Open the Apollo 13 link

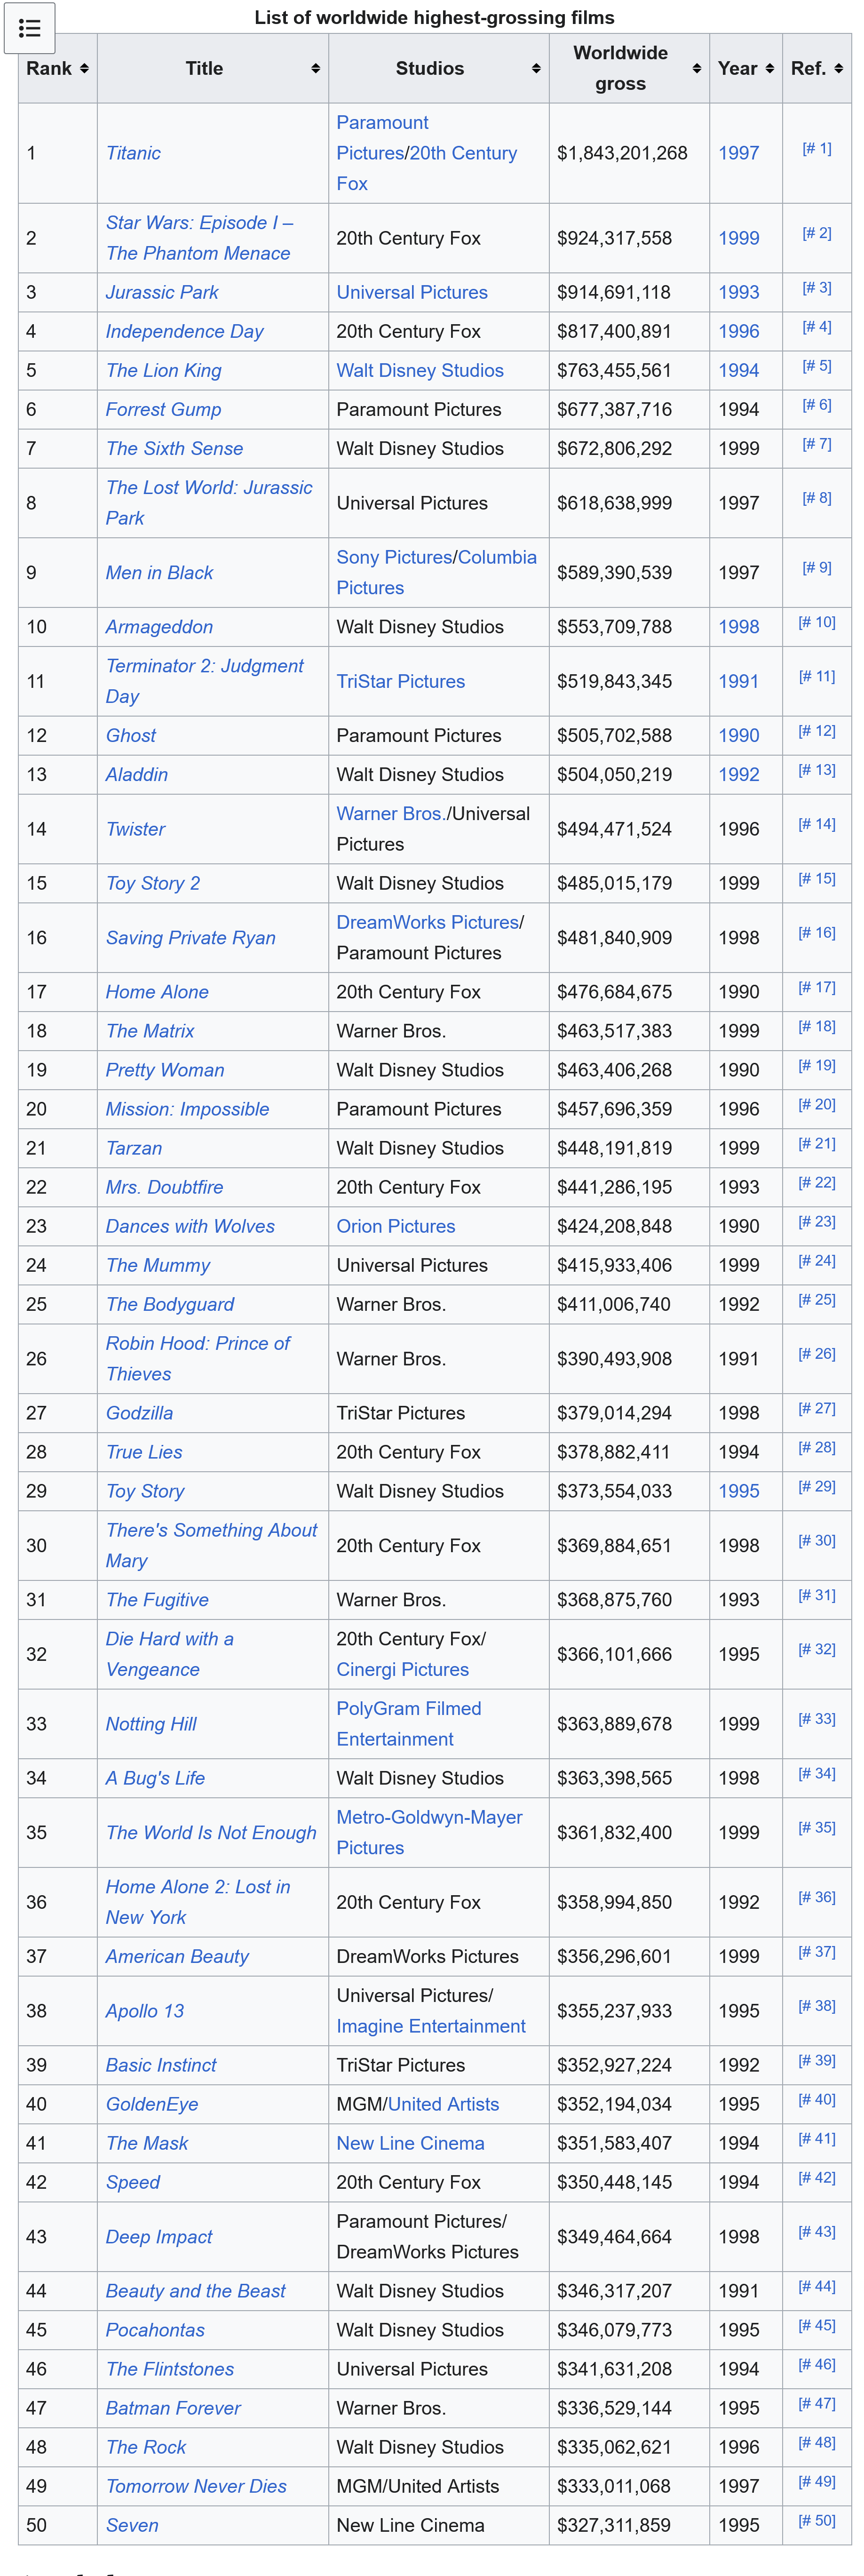145,2010
